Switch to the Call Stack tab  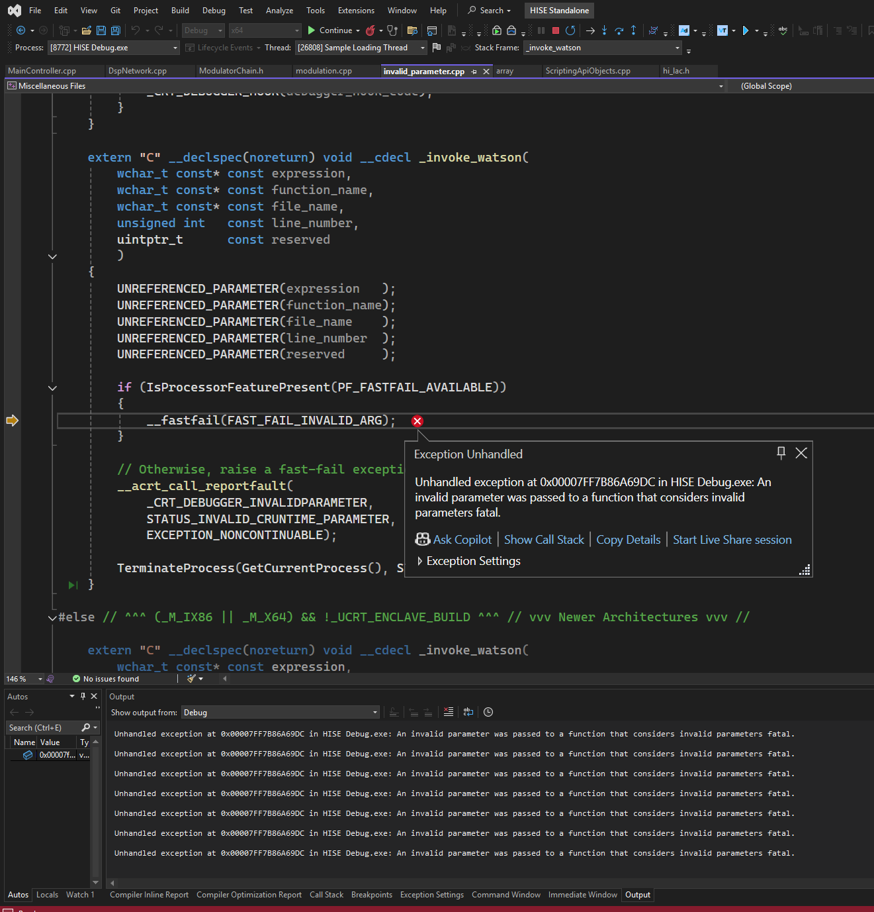(326, 895)
